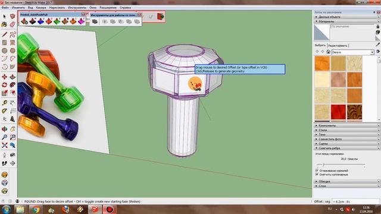
Task: Open the Windows Start button
Action: coord(6,209)
